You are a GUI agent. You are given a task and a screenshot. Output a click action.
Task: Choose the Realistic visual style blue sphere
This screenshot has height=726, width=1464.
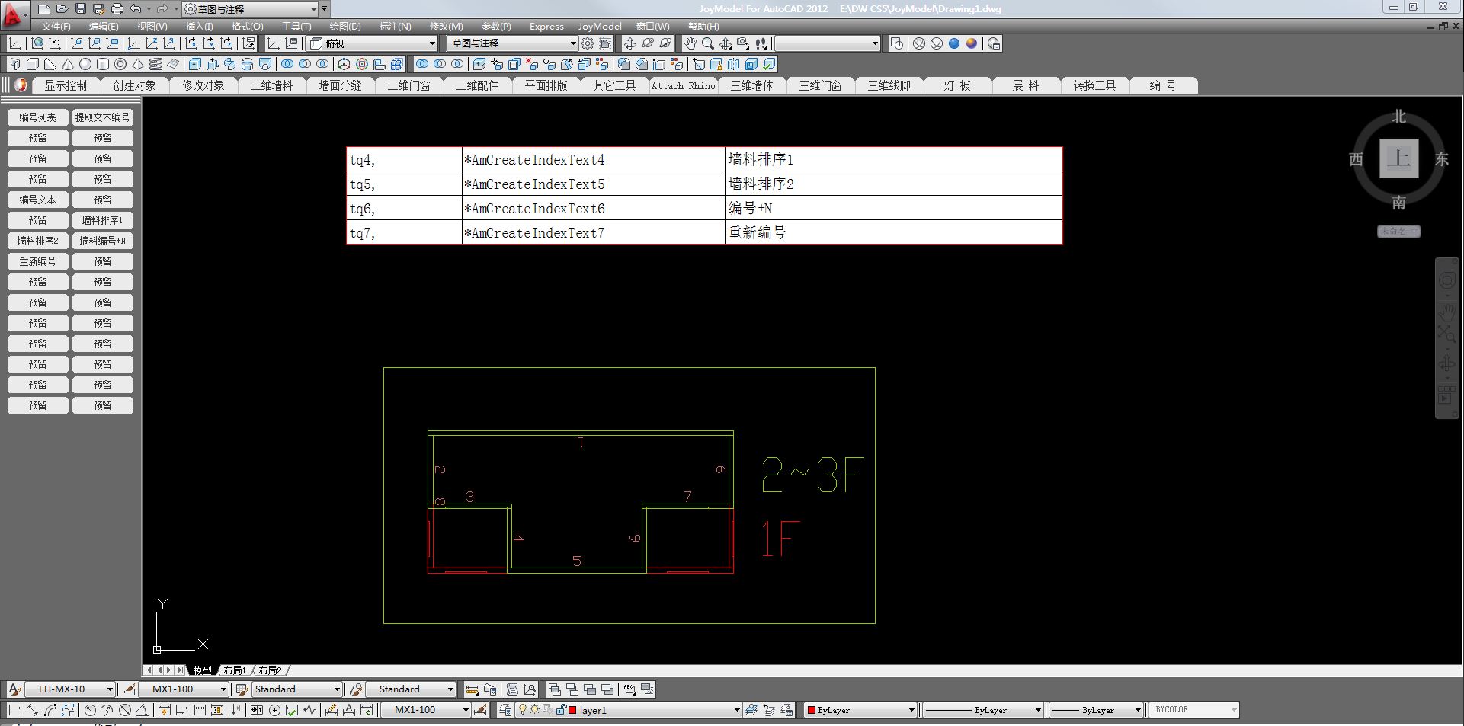point(953,43)
